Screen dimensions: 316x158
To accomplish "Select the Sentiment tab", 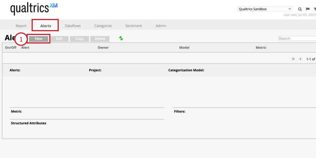I will tap(133, 26).
